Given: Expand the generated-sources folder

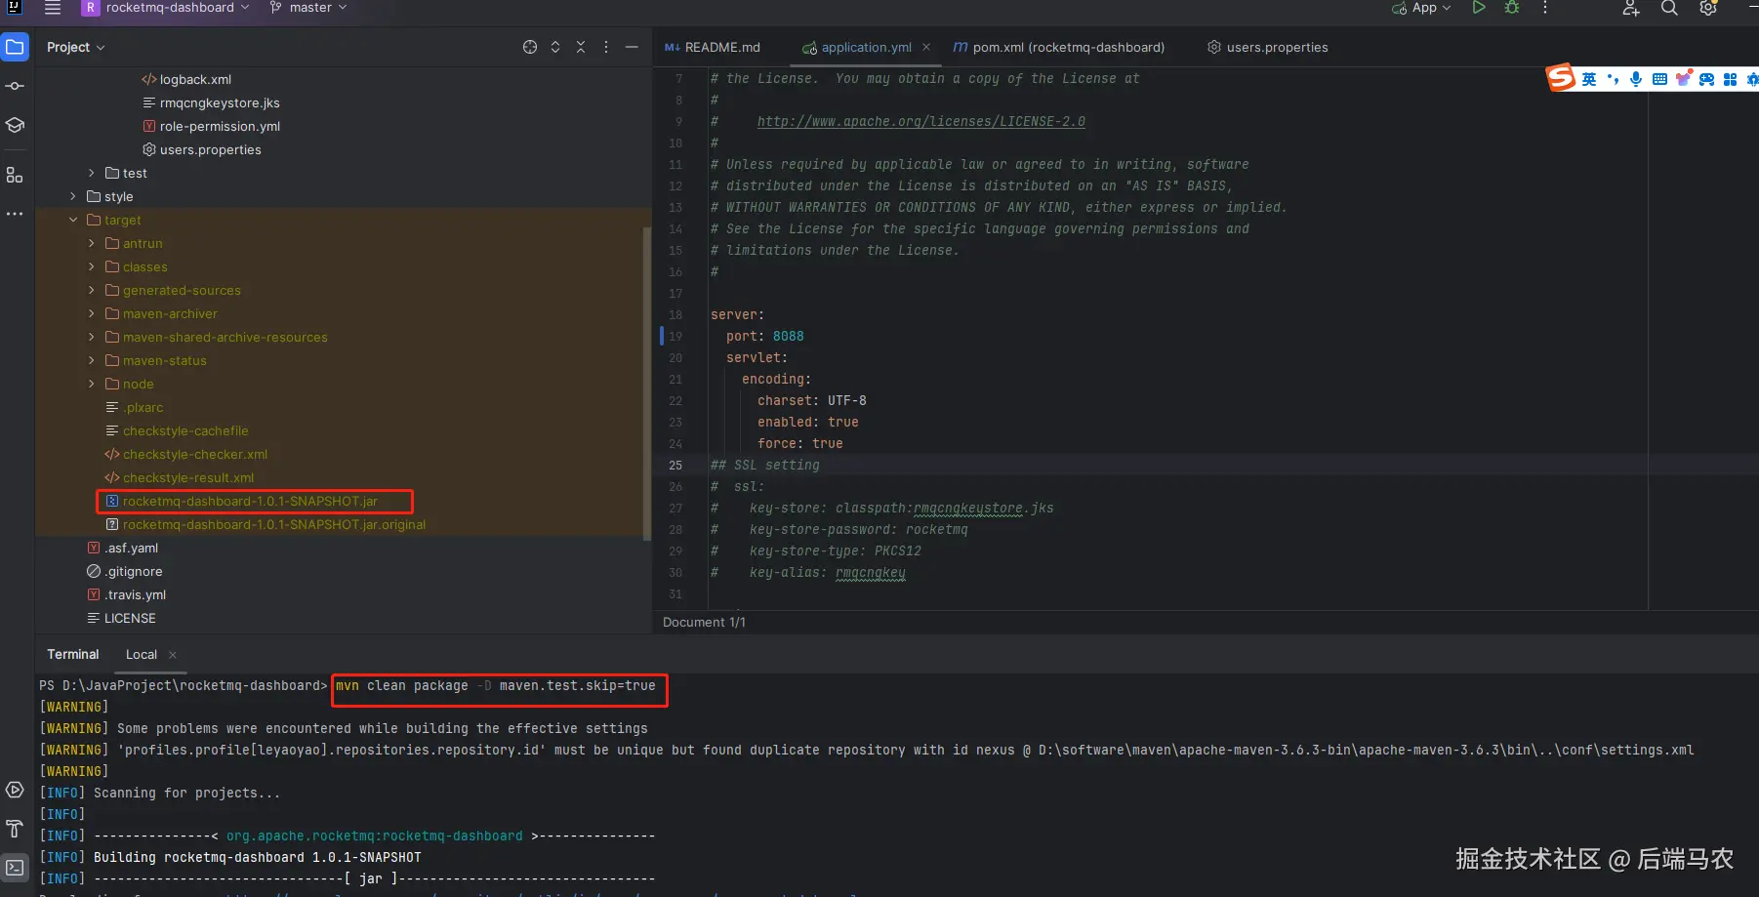Looking at the screenshot, I should click(92, 290).
